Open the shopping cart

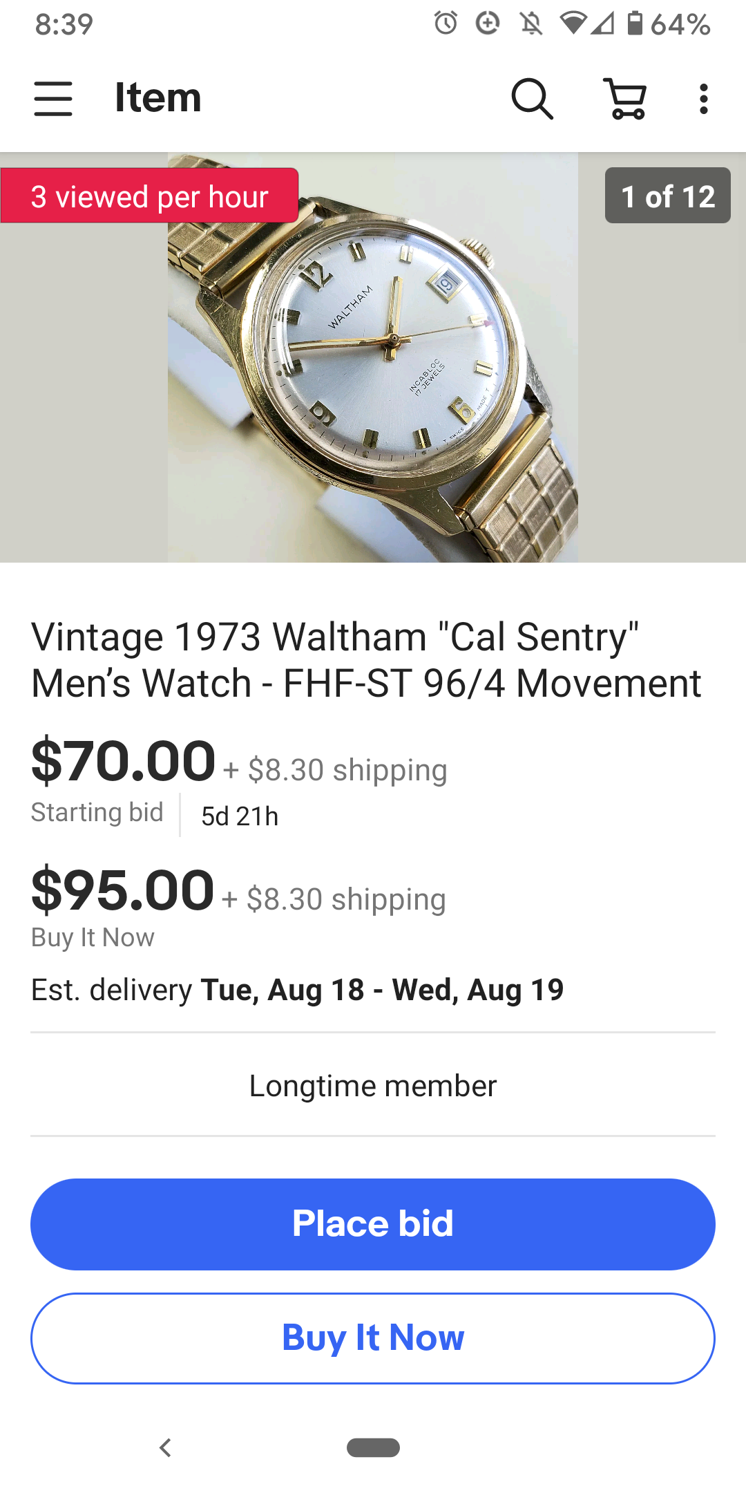click(x=626, y=98)
